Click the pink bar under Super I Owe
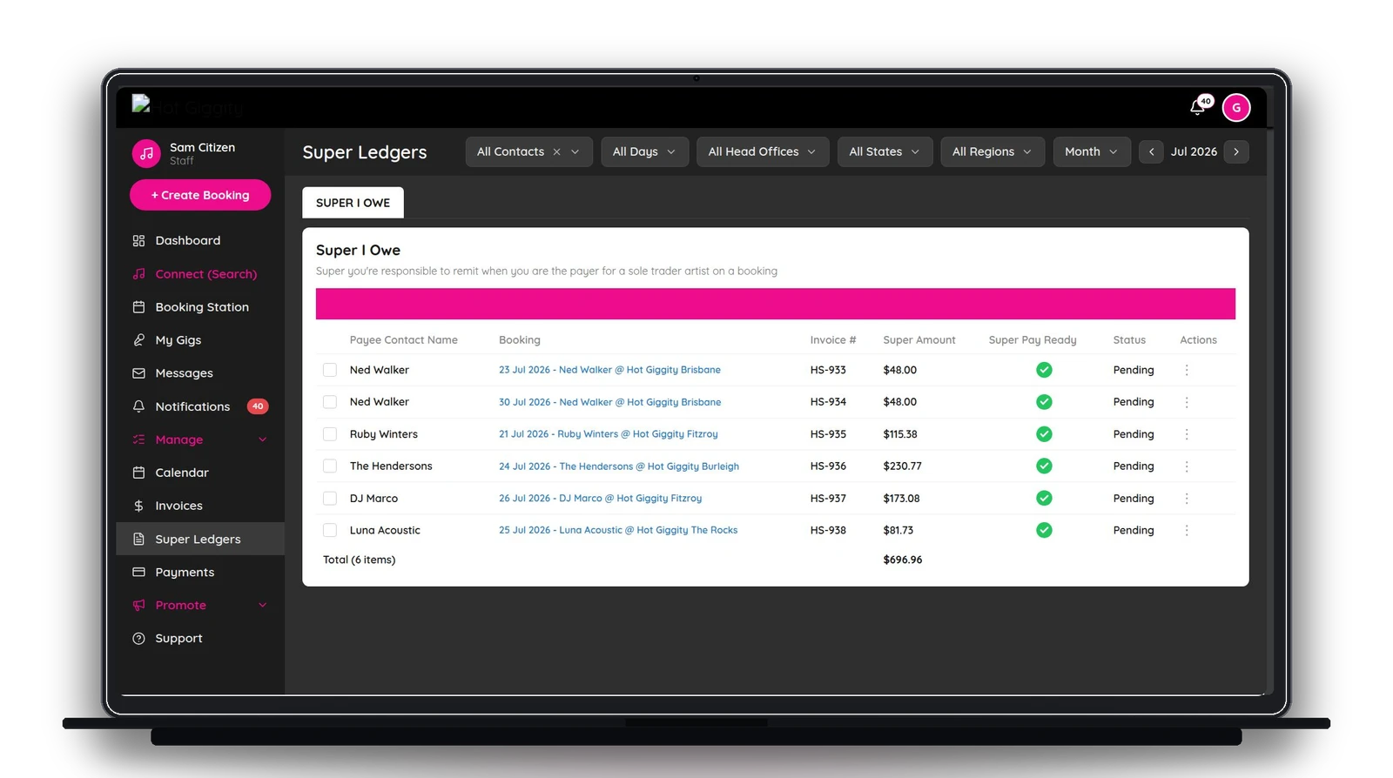The image size is (1393, 778). [x=775, y=304]
